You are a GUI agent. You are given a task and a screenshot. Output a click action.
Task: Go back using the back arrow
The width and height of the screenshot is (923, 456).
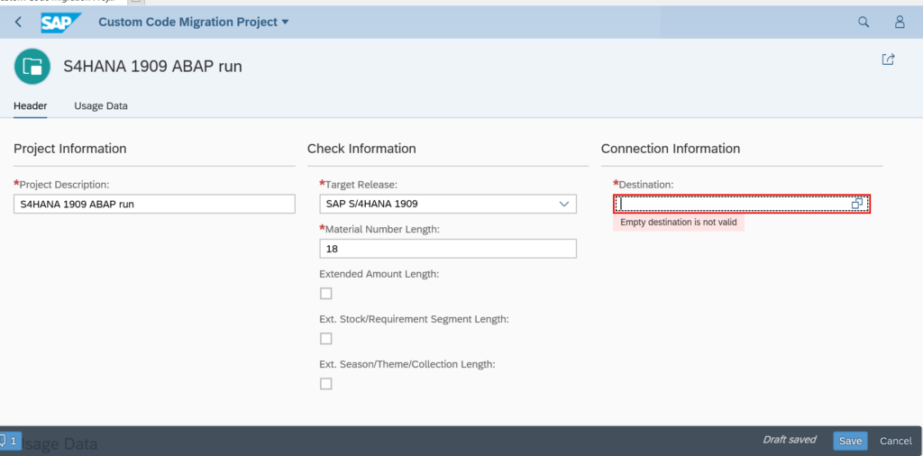pyautogui.click(x=19, y=22)
